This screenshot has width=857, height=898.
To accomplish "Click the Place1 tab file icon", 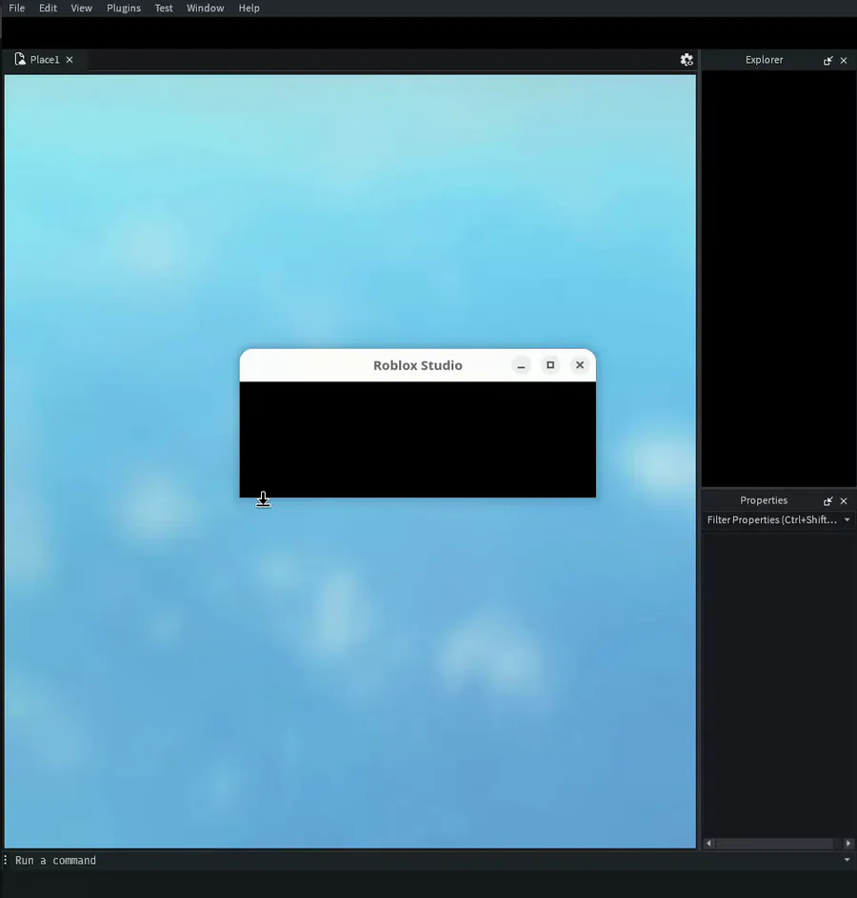I will point(20,59).
